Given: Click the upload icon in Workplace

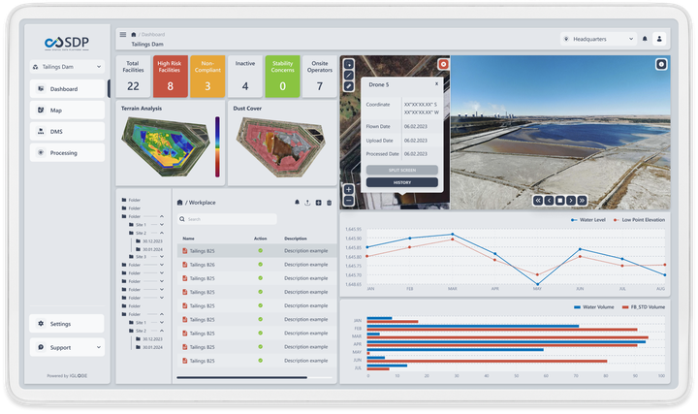Looking at the screenshot, I should click(x=307, y=202).
